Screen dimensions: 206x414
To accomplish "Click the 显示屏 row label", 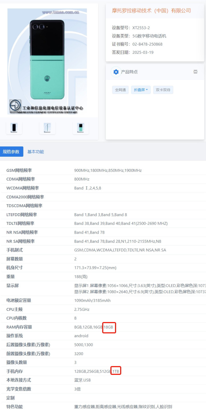I will 13,286.
